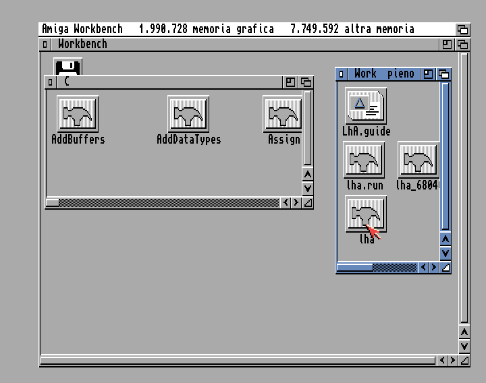
Task: Click the 'LhA.guide' label text
Action: click(x=366, y=131)
